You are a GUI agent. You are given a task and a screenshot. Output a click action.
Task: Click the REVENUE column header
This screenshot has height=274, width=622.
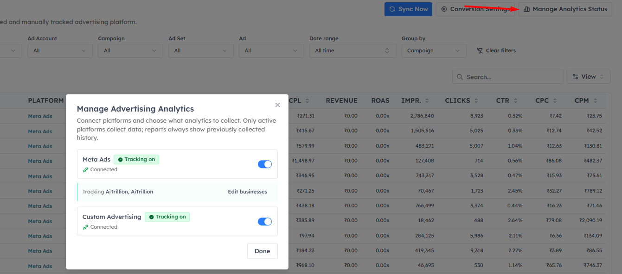pos(341,100)
